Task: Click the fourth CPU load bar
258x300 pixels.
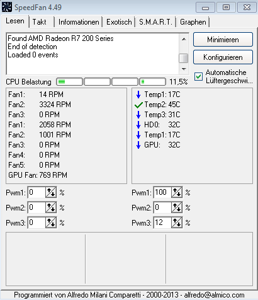Action: point(153,82)
